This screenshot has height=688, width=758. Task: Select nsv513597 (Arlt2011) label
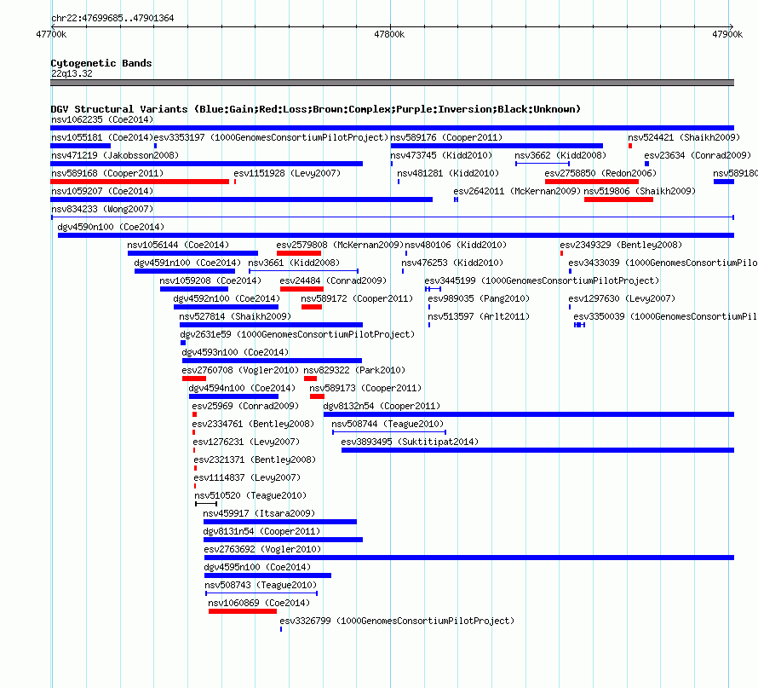point(479,316)
